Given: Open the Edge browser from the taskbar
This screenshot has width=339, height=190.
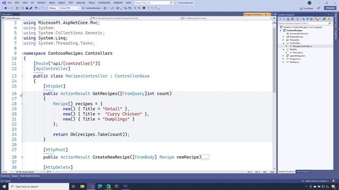Looking at the screenshot, I should click(x=100, y=186).
